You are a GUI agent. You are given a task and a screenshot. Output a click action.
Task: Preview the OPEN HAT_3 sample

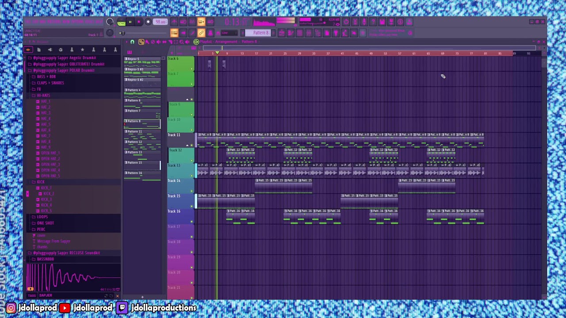pyautogui.click(x=50, y=164)
